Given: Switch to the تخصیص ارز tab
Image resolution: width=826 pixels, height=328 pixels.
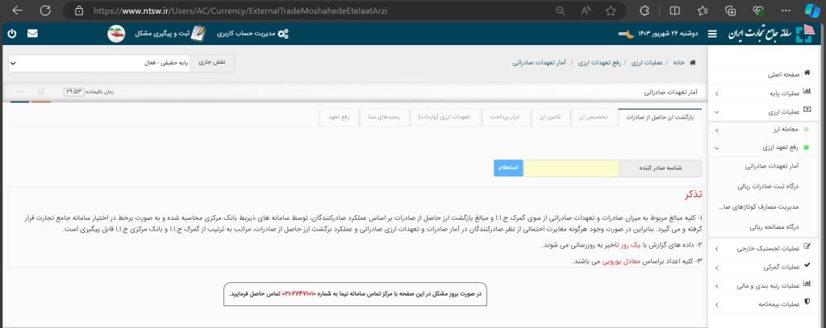Looking at the screenshot, I should tap(593, 118).
